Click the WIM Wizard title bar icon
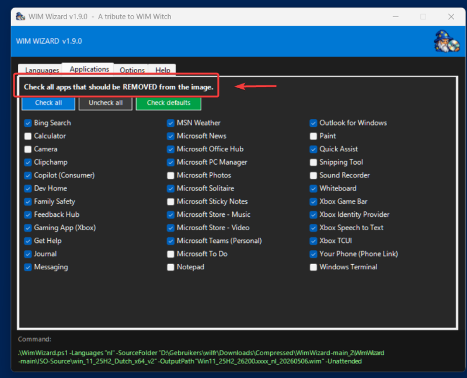 20,16
